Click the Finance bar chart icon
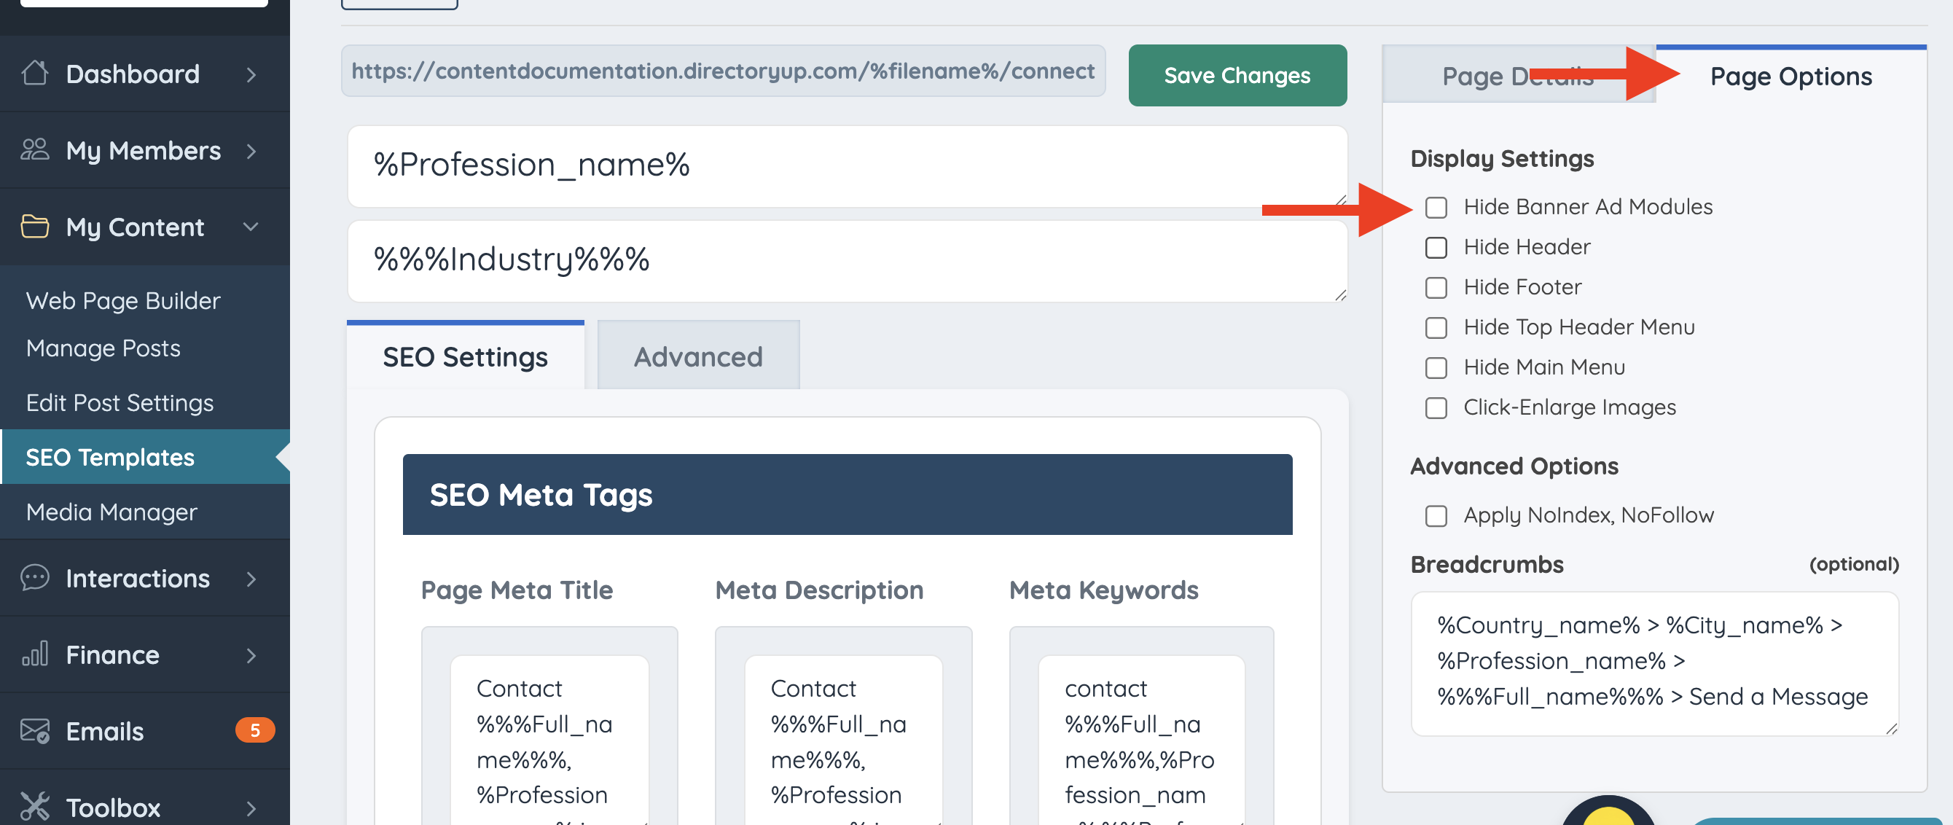This screenshot has width=1953, height=825. click(35, 654)
